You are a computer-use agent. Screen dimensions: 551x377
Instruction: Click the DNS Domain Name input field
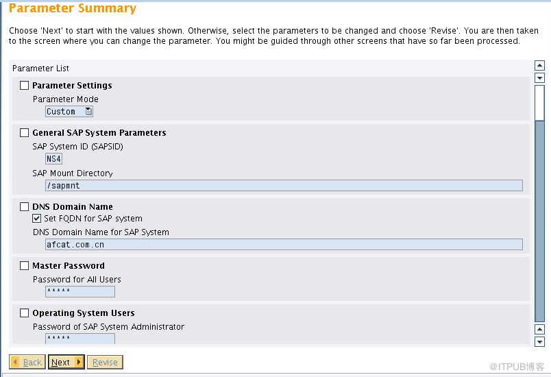[x=284, y=245]
